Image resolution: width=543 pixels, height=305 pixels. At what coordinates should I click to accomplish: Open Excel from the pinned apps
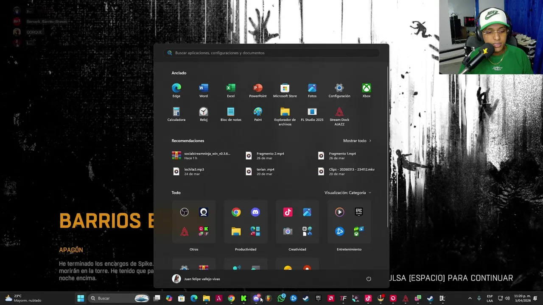point(231,90)
